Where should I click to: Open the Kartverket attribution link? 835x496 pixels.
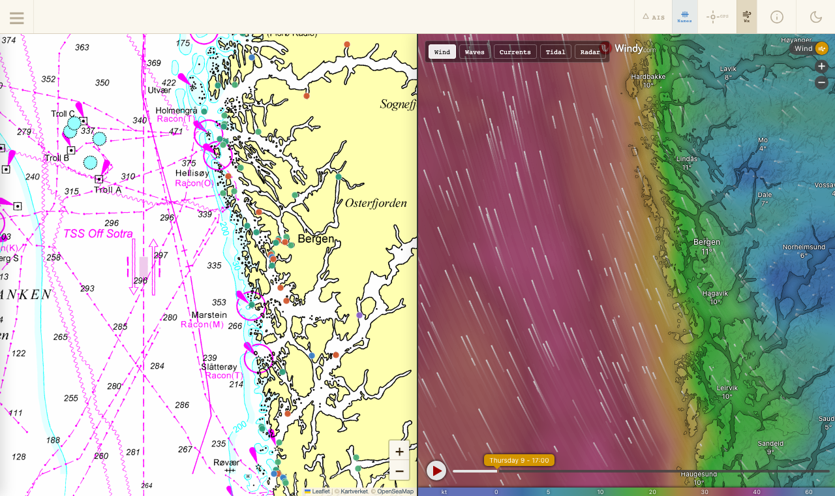354,491
